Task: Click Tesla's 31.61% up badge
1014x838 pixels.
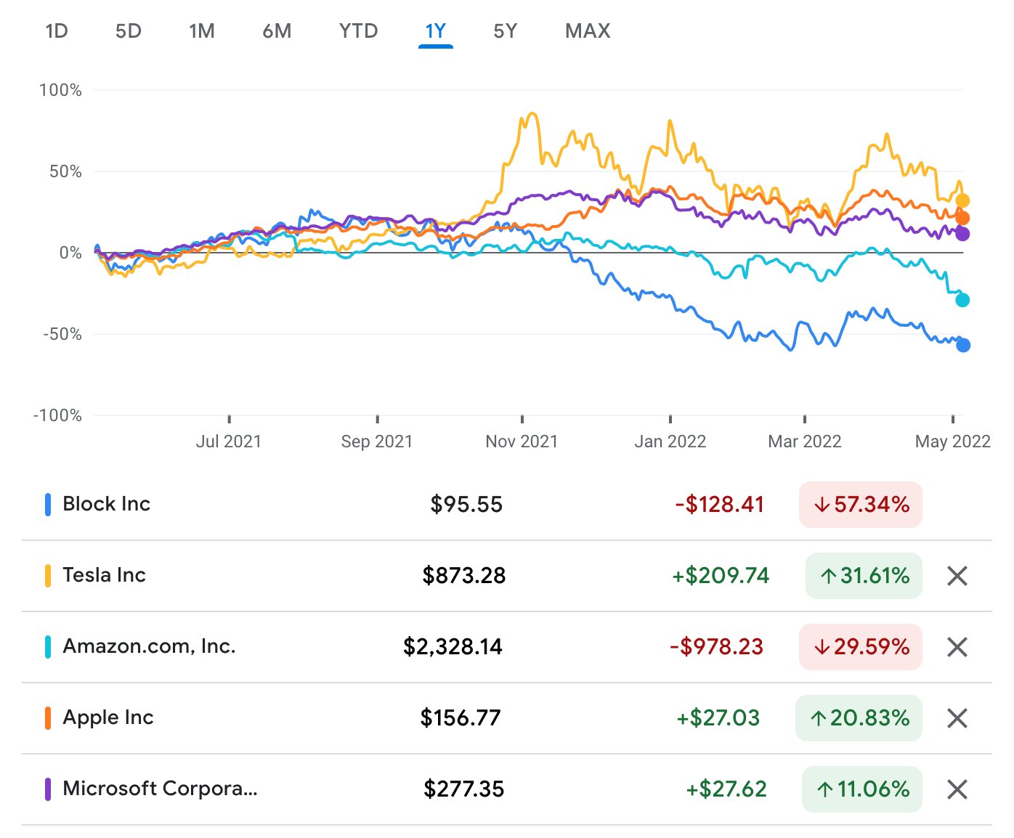Action: tap(864, 576)
